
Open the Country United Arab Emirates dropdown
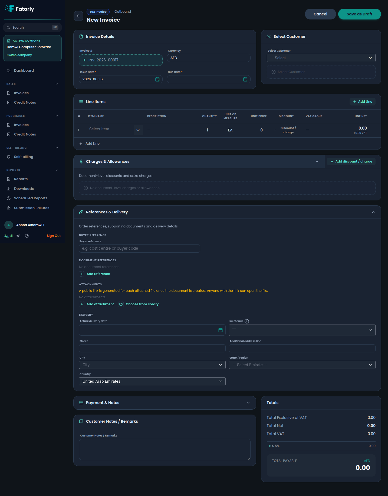point(152,381)
